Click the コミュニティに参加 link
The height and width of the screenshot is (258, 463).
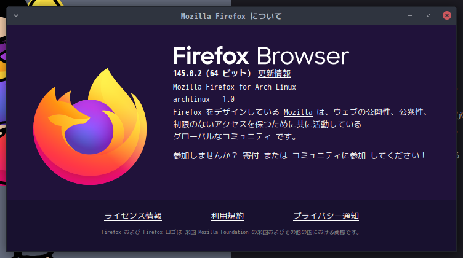click(x=329, y=155)
